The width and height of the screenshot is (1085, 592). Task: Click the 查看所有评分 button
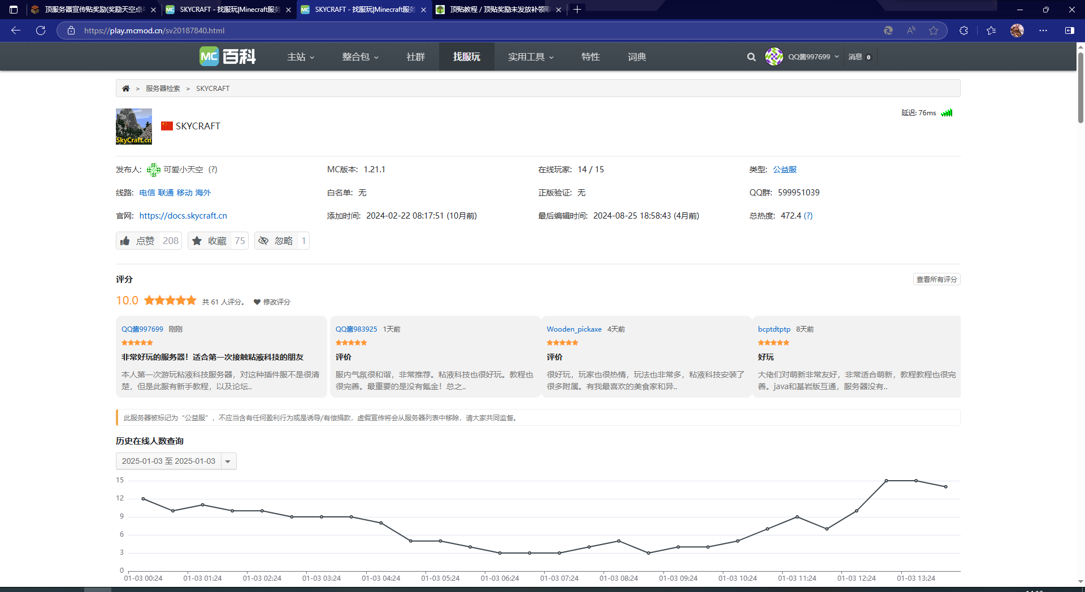(936, 280)
